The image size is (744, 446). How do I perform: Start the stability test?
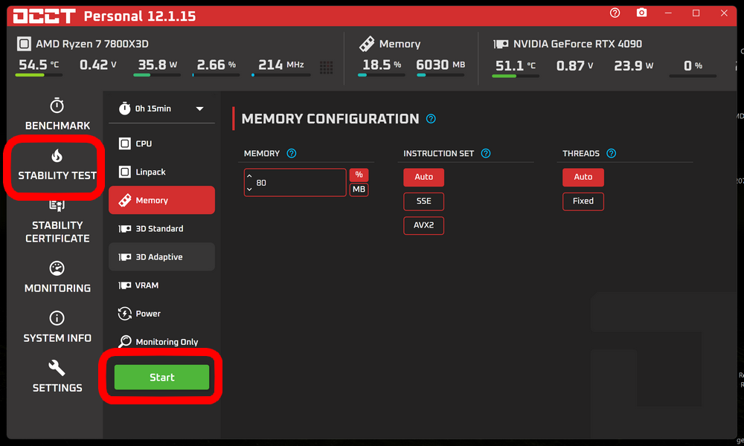161,378
